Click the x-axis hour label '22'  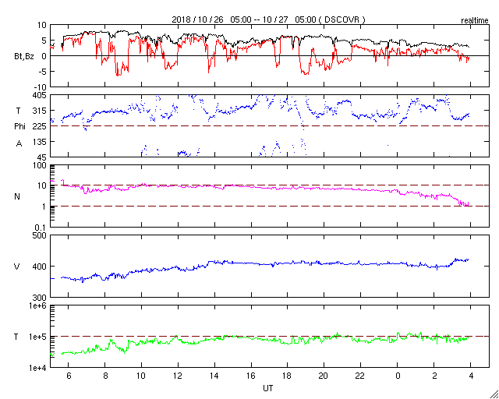click(x=361, y=376)
